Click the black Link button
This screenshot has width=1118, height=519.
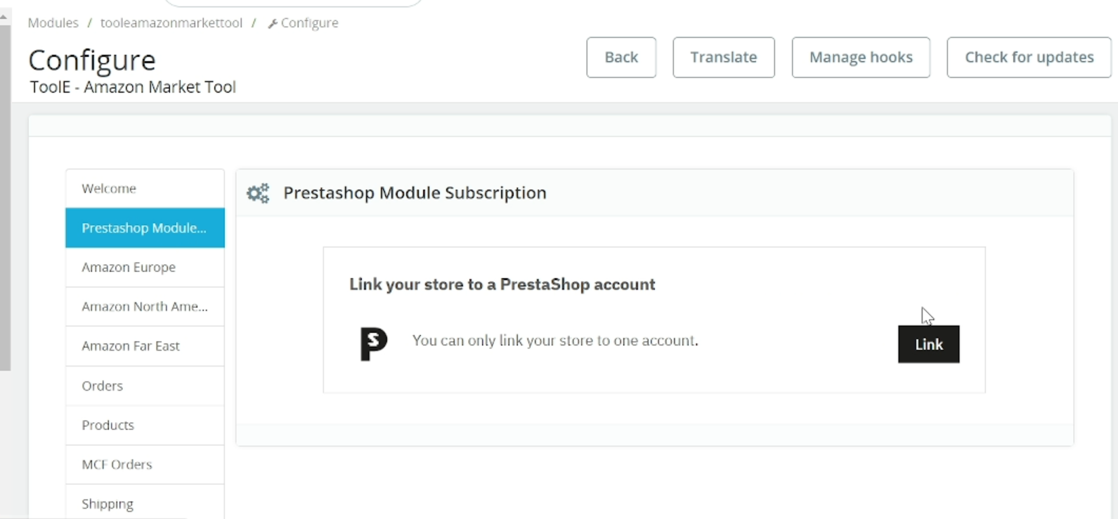tap(928, 344)
